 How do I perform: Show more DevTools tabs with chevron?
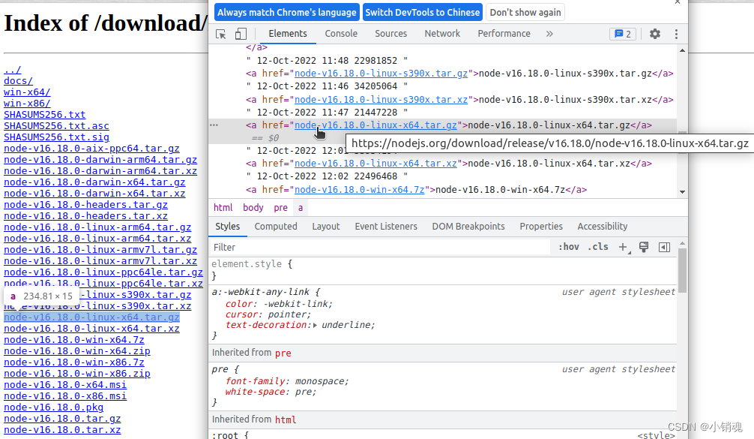[x=549, y=34]
